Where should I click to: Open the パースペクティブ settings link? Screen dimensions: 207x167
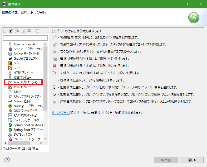[x=61, y=113]
